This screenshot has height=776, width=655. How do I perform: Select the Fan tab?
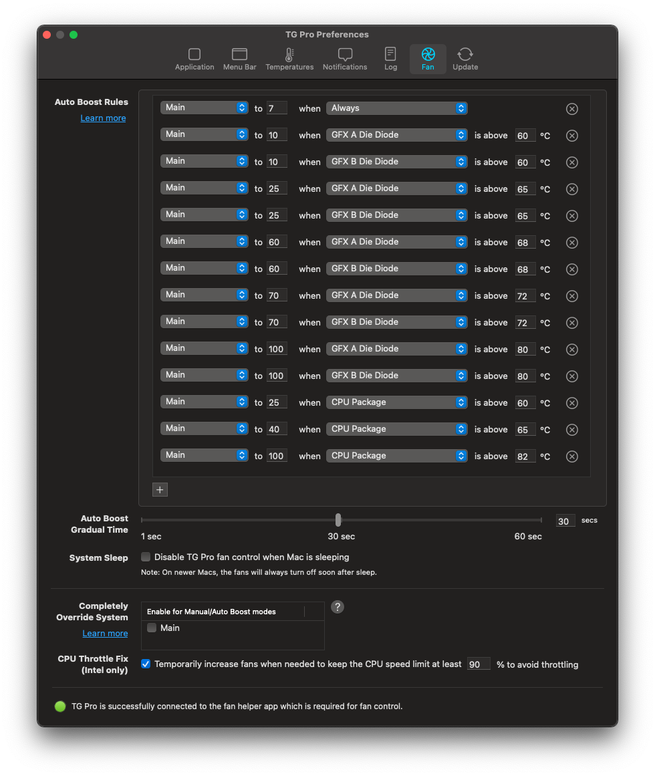[428, 59]
